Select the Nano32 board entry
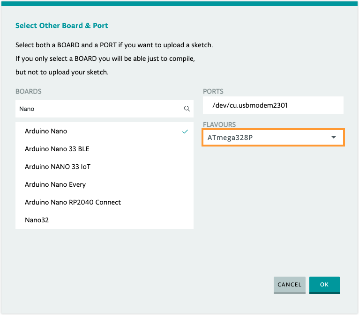Viewport: 359px width, 315px height. point(37,220)
